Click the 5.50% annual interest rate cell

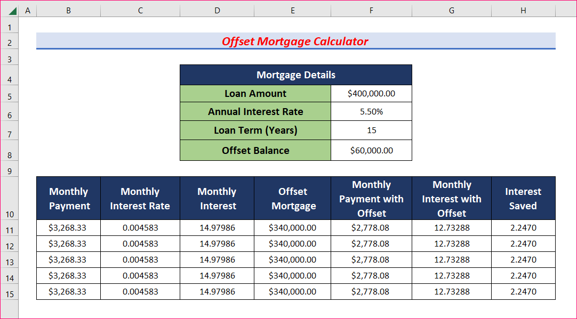coord(371,111)
